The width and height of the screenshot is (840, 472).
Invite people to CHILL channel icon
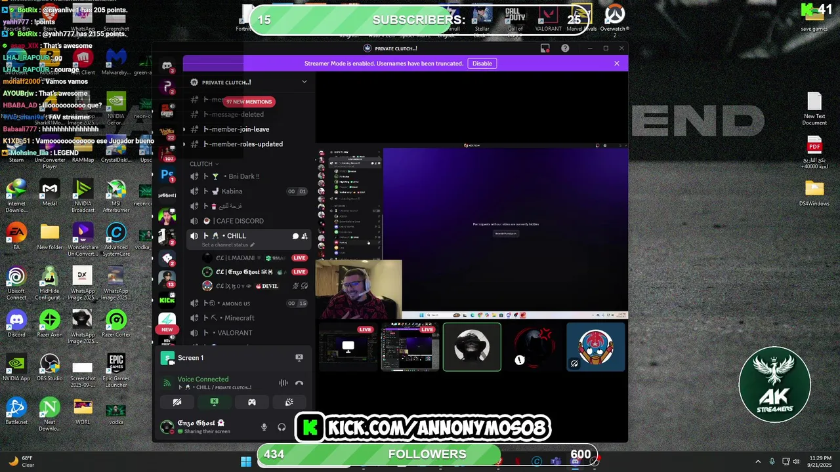click(x=304, y=236)
